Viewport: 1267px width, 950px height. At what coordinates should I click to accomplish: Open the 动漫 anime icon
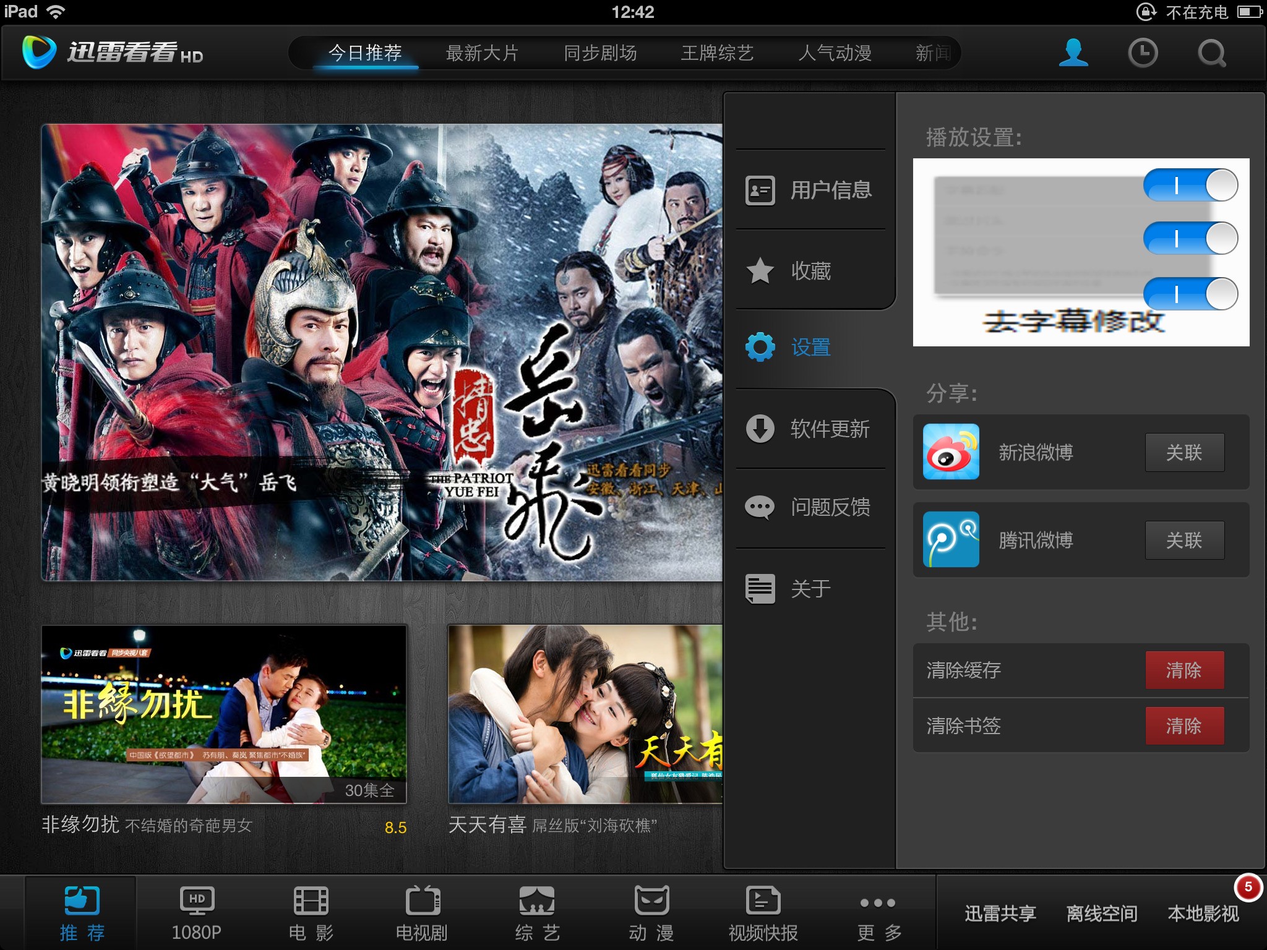click(651, 901)
